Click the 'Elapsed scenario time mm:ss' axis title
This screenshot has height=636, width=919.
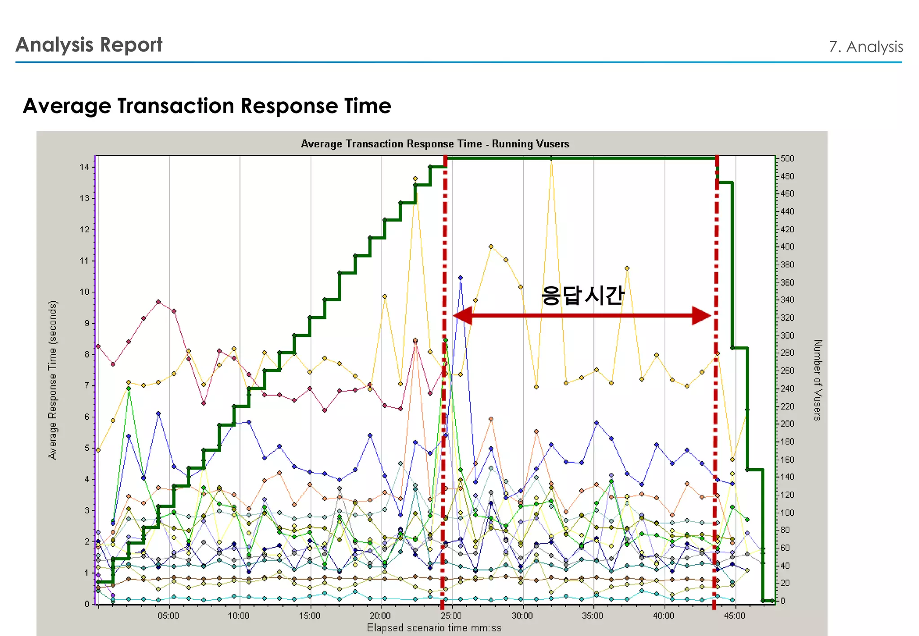(x=434, y=627)
